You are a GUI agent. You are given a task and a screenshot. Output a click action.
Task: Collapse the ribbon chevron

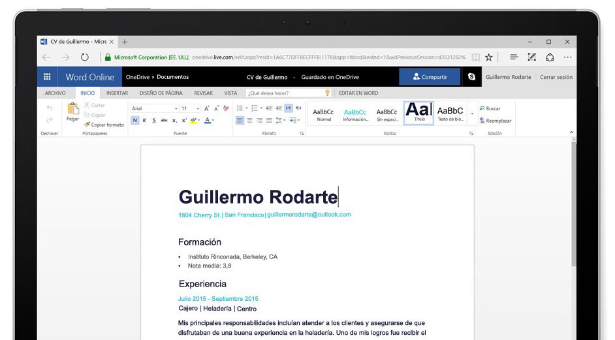click(x=571, y=132)
